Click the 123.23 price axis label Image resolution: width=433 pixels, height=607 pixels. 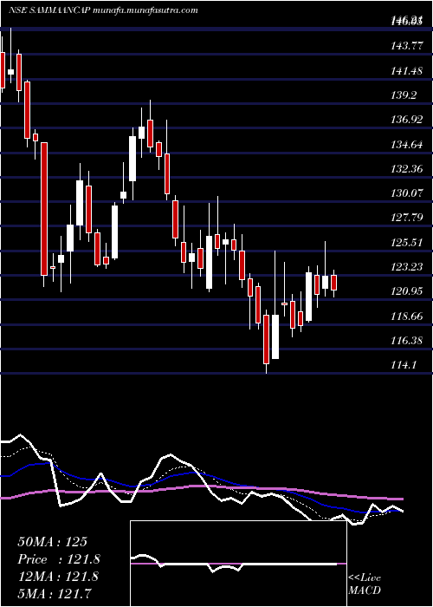[x=405, y=267]
